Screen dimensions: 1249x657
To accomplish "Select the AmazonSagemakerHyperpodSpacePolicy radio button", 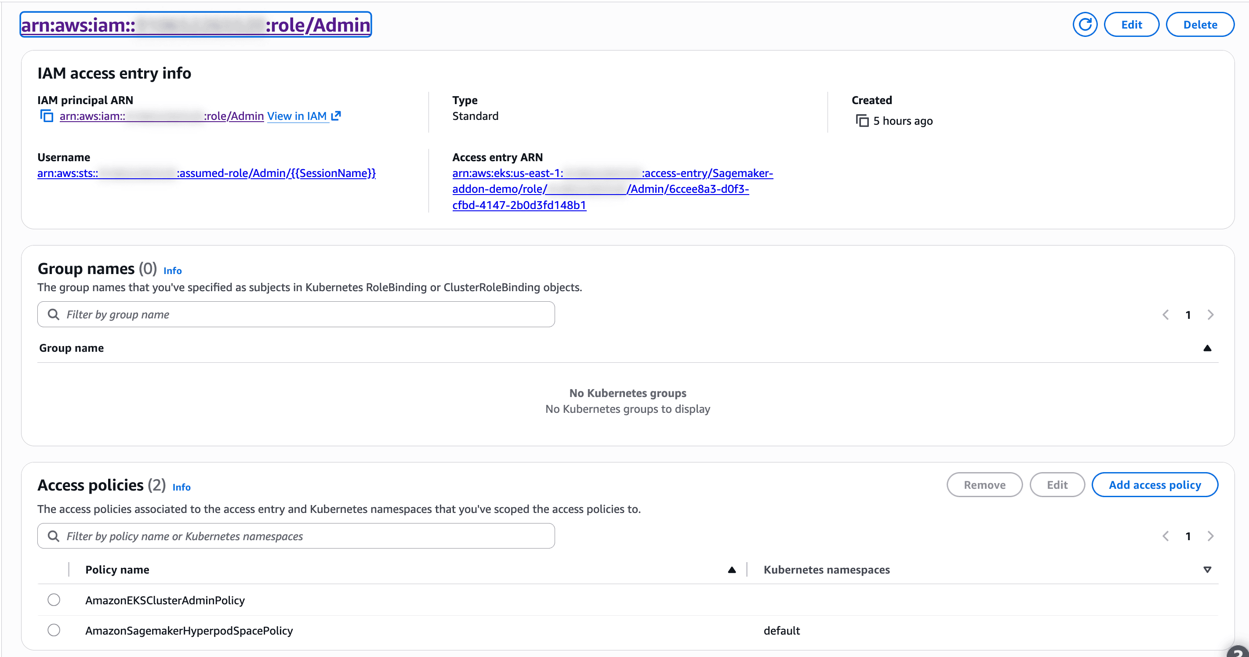I will tap(54, 630).
